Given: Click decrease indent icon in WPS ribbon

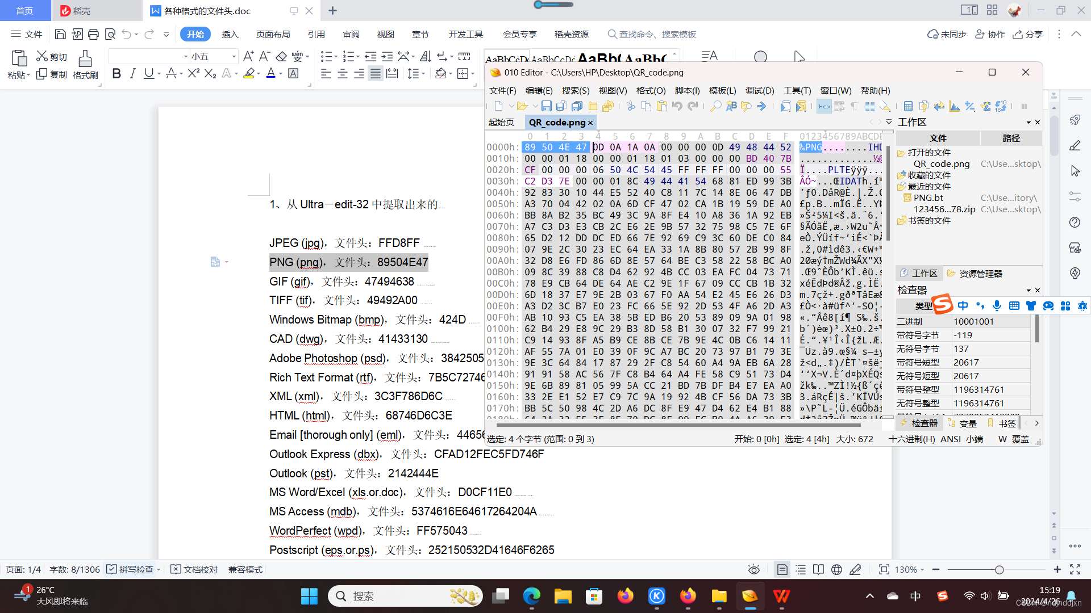Looking at the screenshot, I should click(x=370, y=56).
